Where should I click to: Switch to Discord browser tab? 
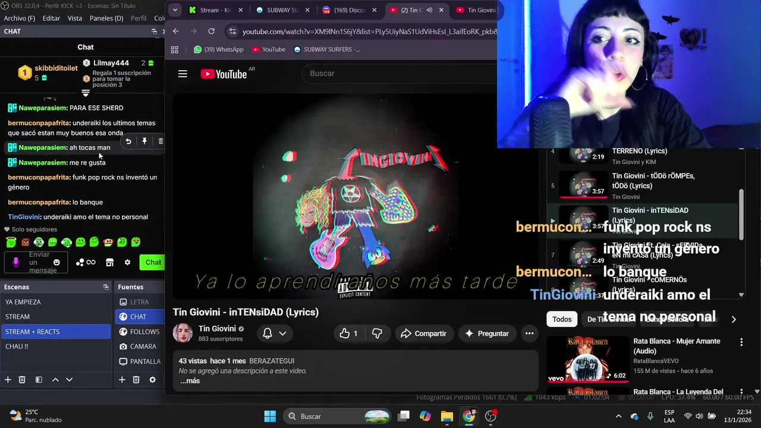pyautogui.click(x=350, y=10)
